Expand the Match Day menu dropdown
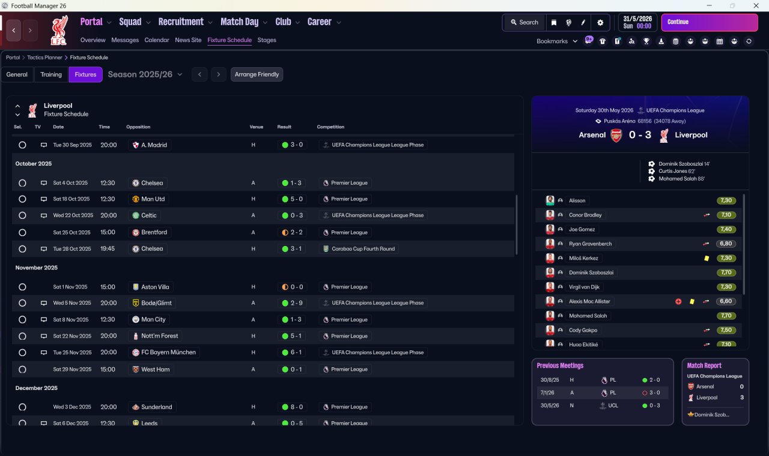The width and height of the screenshot is (769, 456). click(265, 22)
